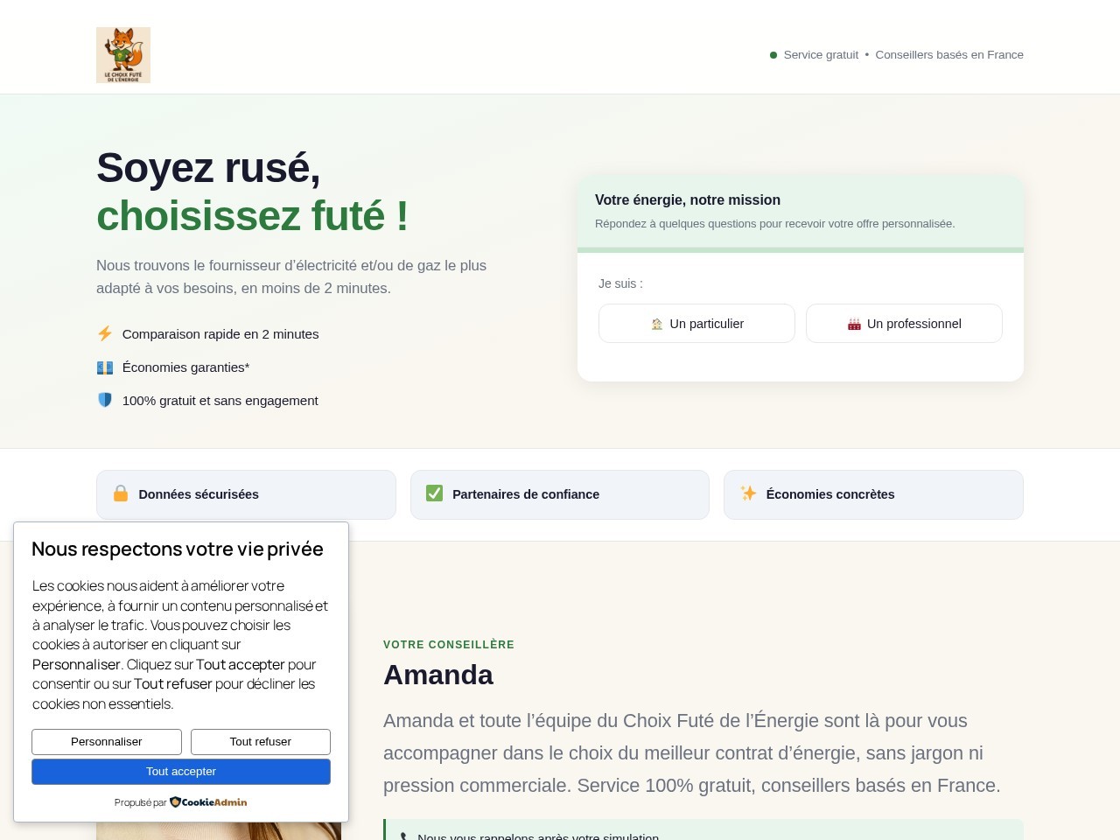
Task: Click the VOTRE CONSEILLÈRE label
Action: (449, 645)
